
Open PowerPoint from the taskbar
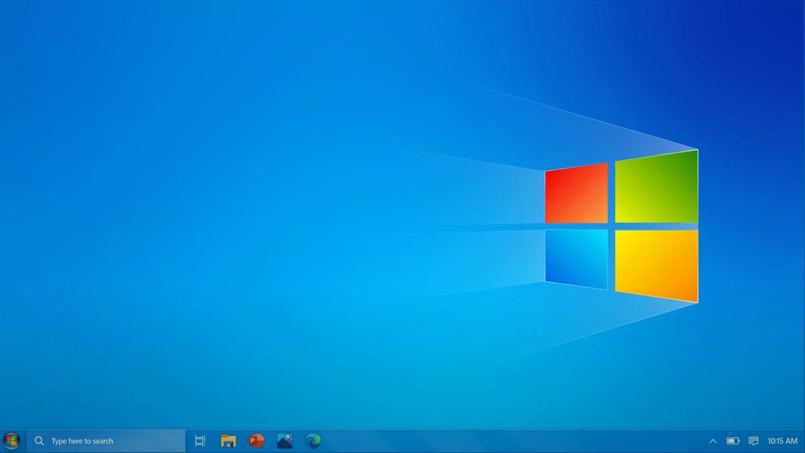(x=257, y=441)
